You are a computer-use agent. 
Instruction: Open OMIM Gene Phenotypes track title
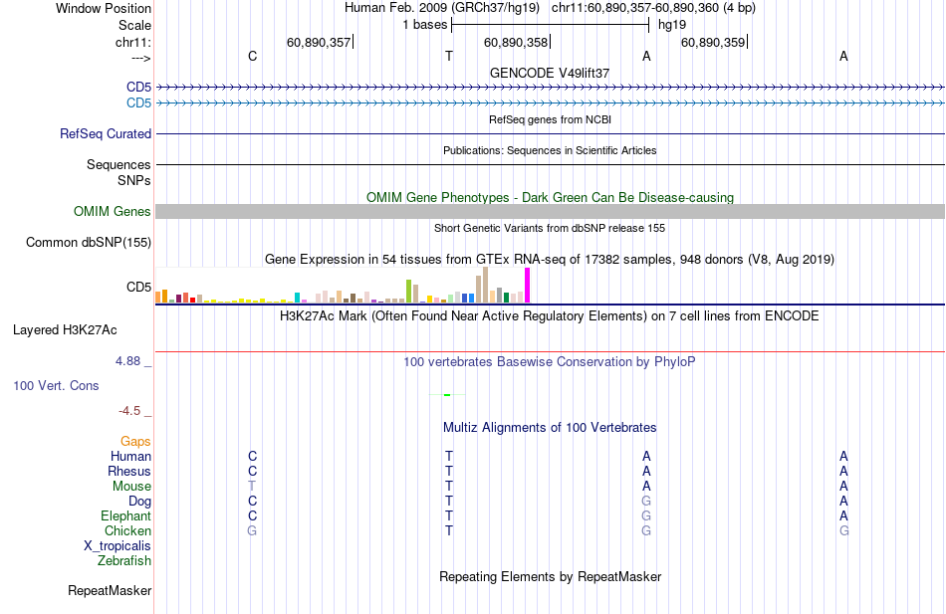551,197
